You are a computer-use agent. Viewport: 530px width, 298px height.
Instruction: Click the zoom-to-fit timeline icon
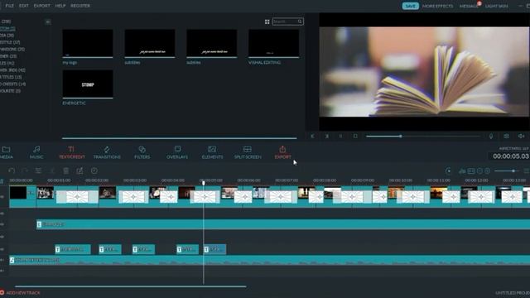(471, 171)
